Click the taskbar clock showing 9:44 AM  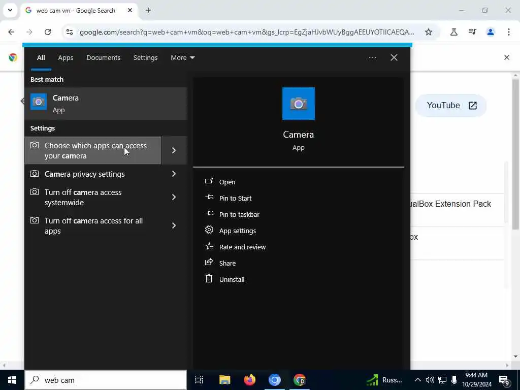[x=476, y=380]
